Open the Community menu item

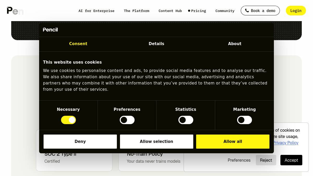coord(225,11)
